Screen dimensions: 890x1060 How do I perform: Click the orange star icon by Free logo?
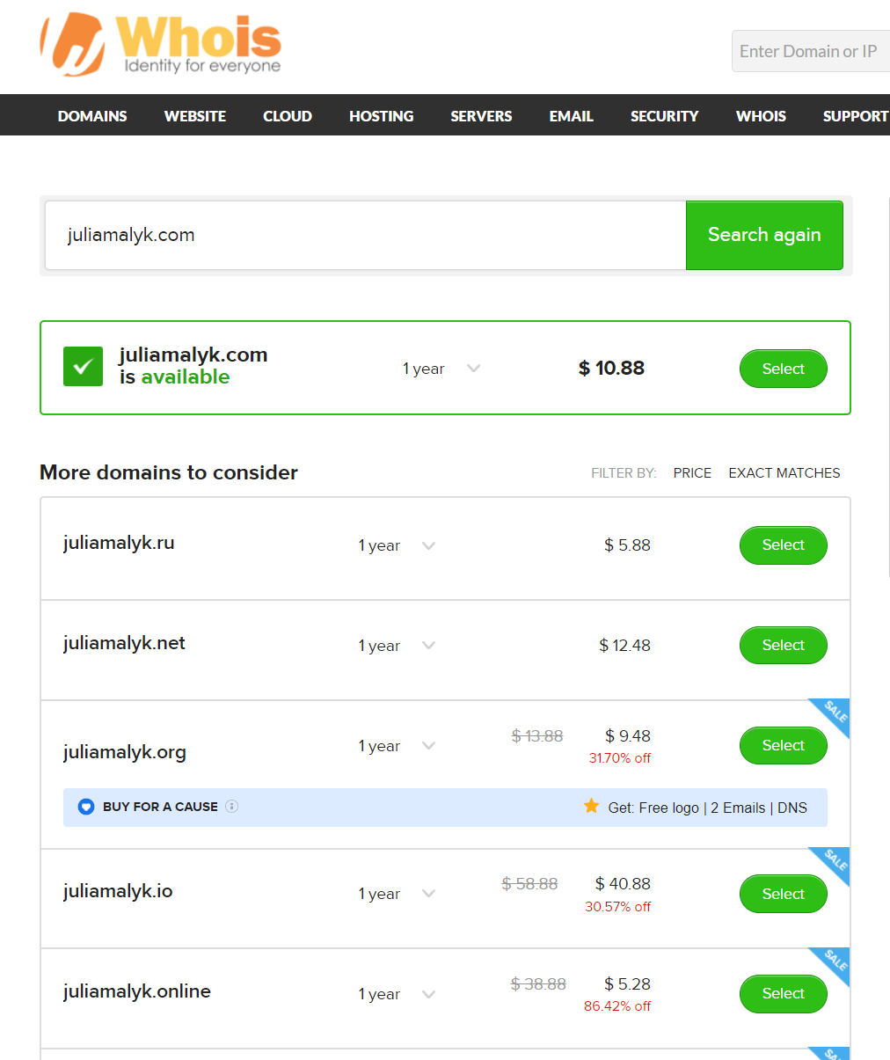(592, 806)
